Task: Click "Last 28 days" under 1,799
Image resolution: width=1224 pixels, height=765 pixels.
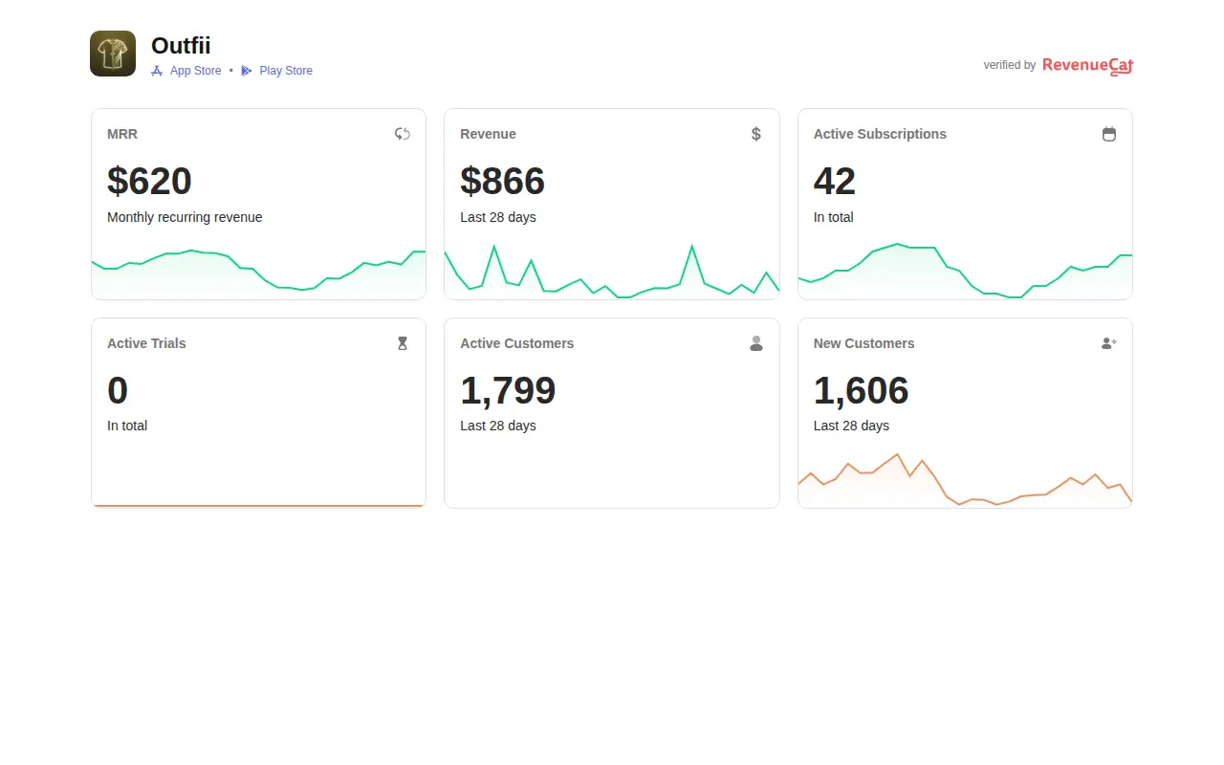Action: point(498,426)
